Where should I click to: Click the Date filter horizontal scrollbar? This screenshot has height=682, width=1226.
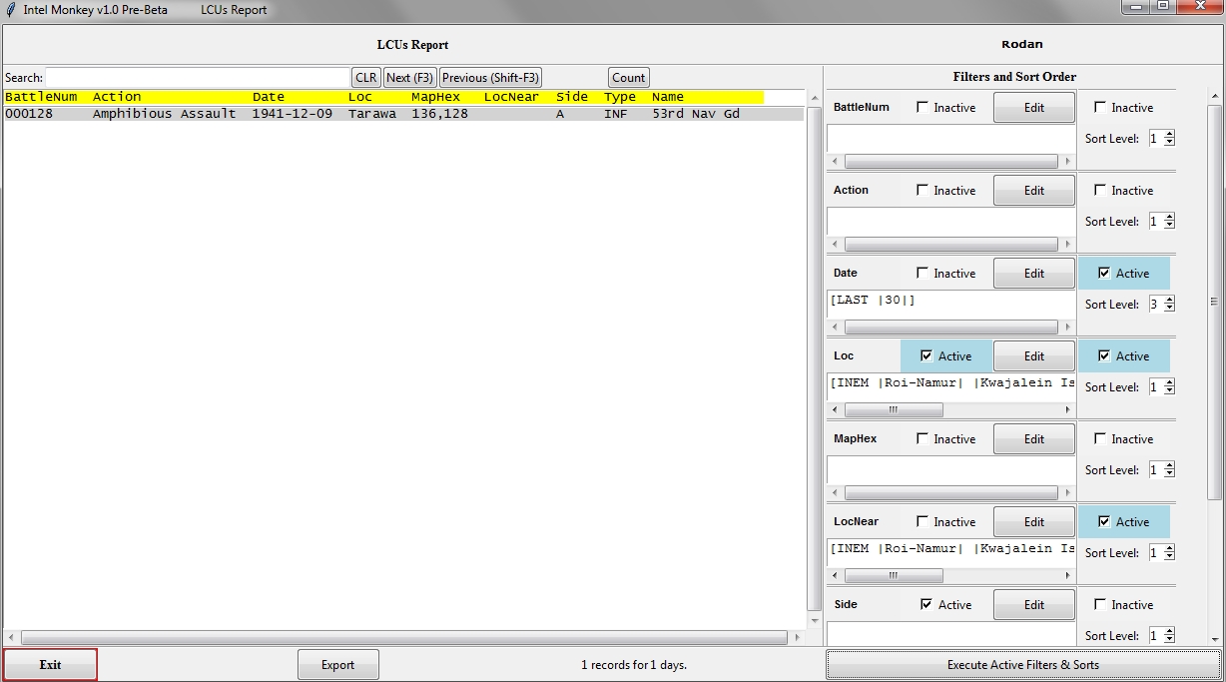click(951, 328)
